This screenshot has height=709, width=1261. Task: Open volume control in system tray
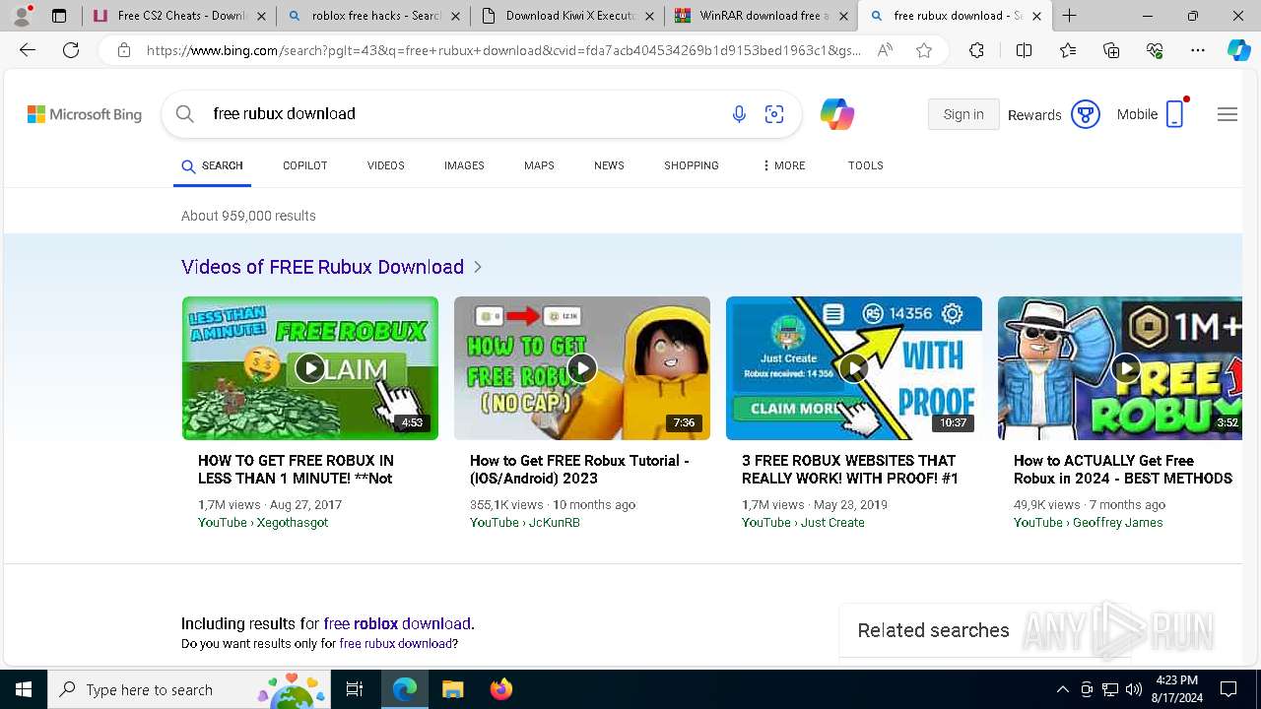tap(1133, 689)
